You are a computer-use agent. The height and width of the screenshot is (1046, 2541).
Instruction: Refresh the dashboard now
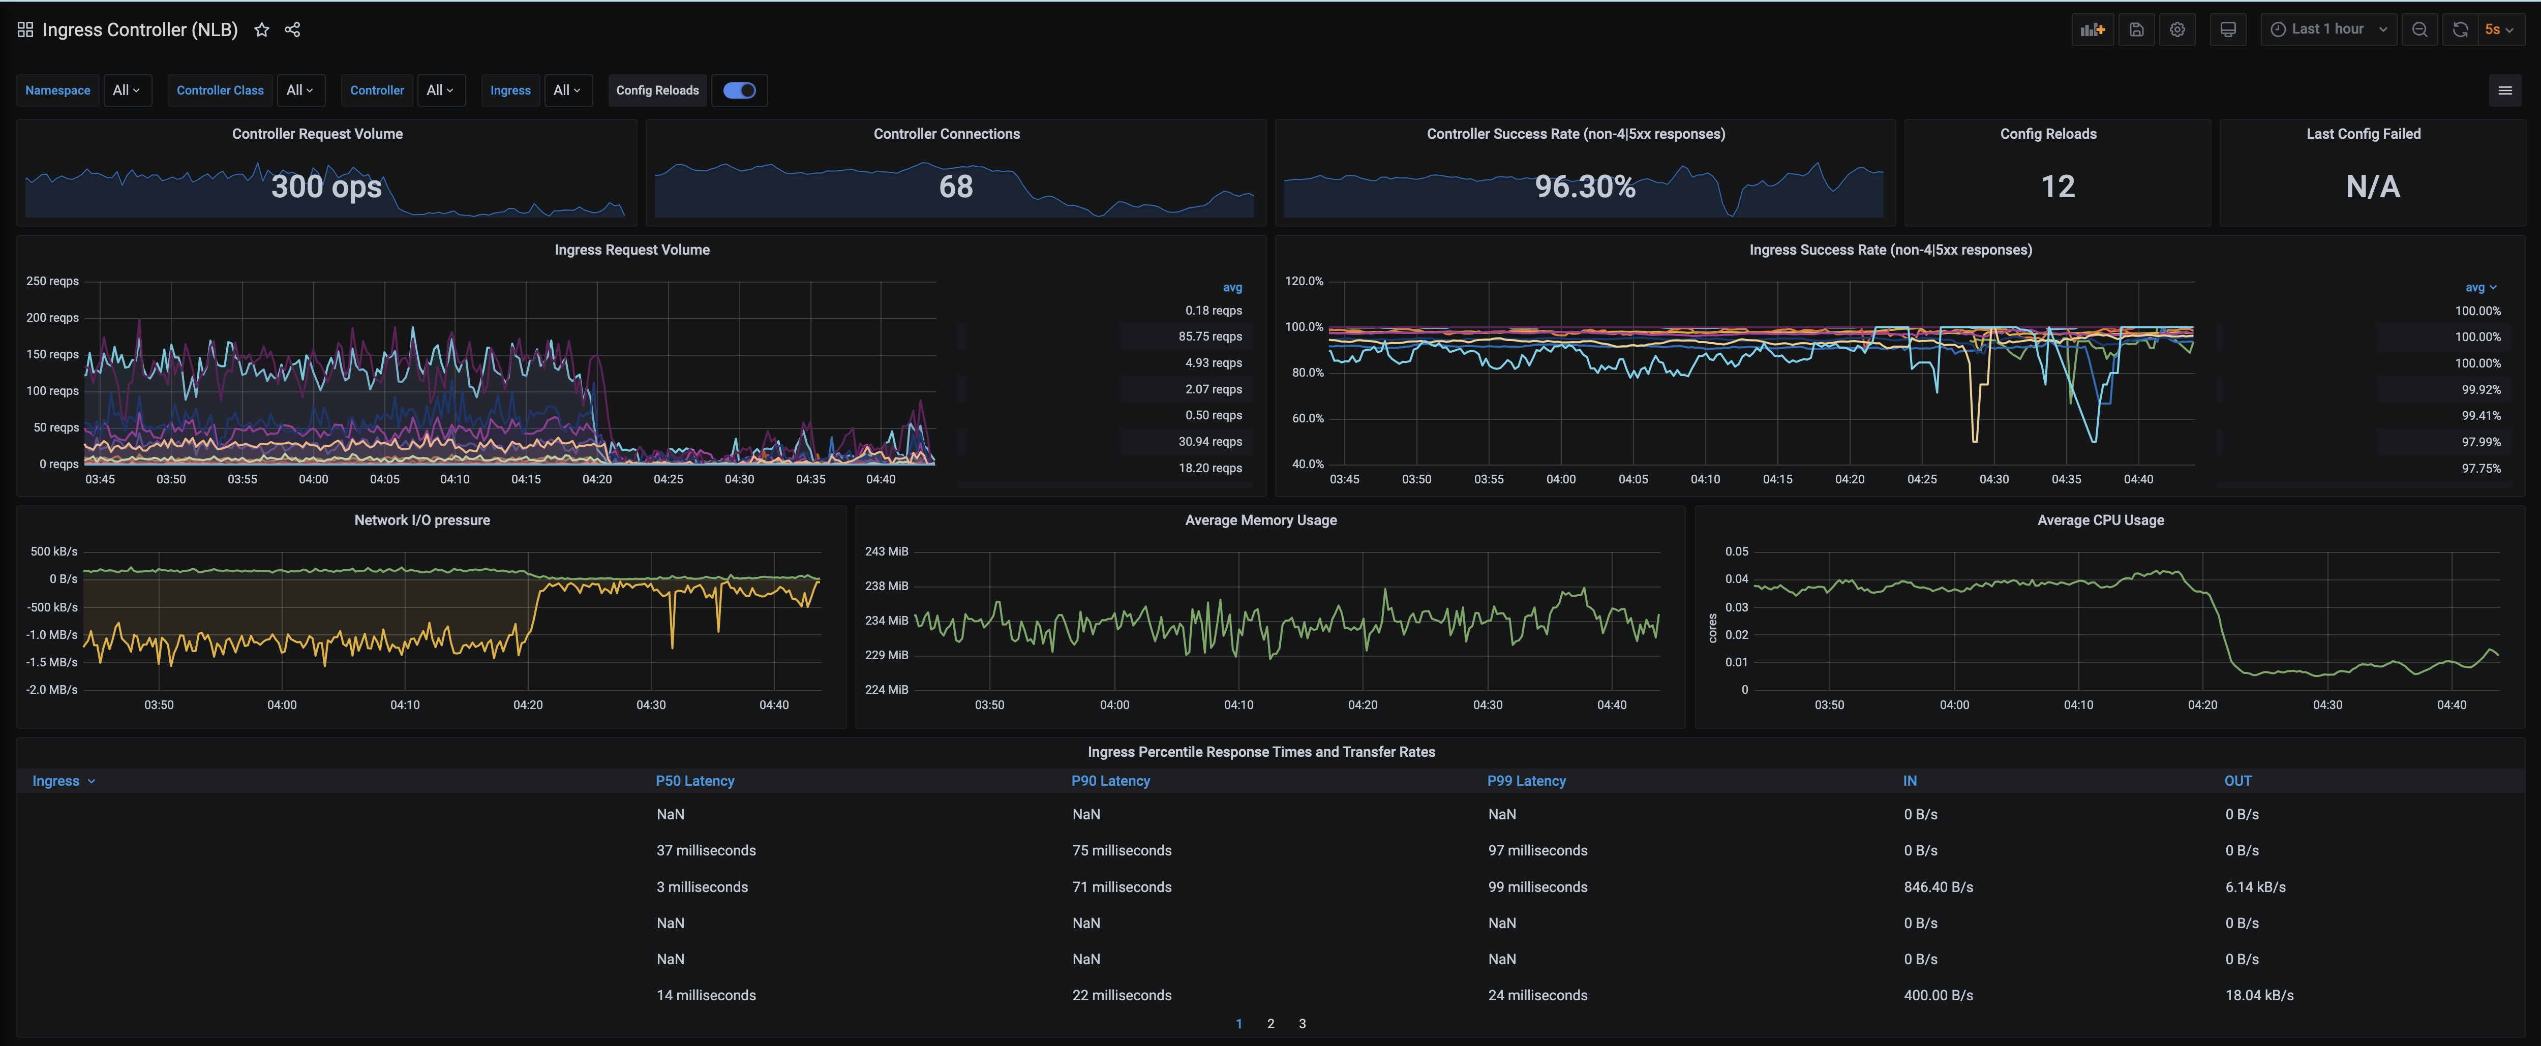[x=2460, y=29]
